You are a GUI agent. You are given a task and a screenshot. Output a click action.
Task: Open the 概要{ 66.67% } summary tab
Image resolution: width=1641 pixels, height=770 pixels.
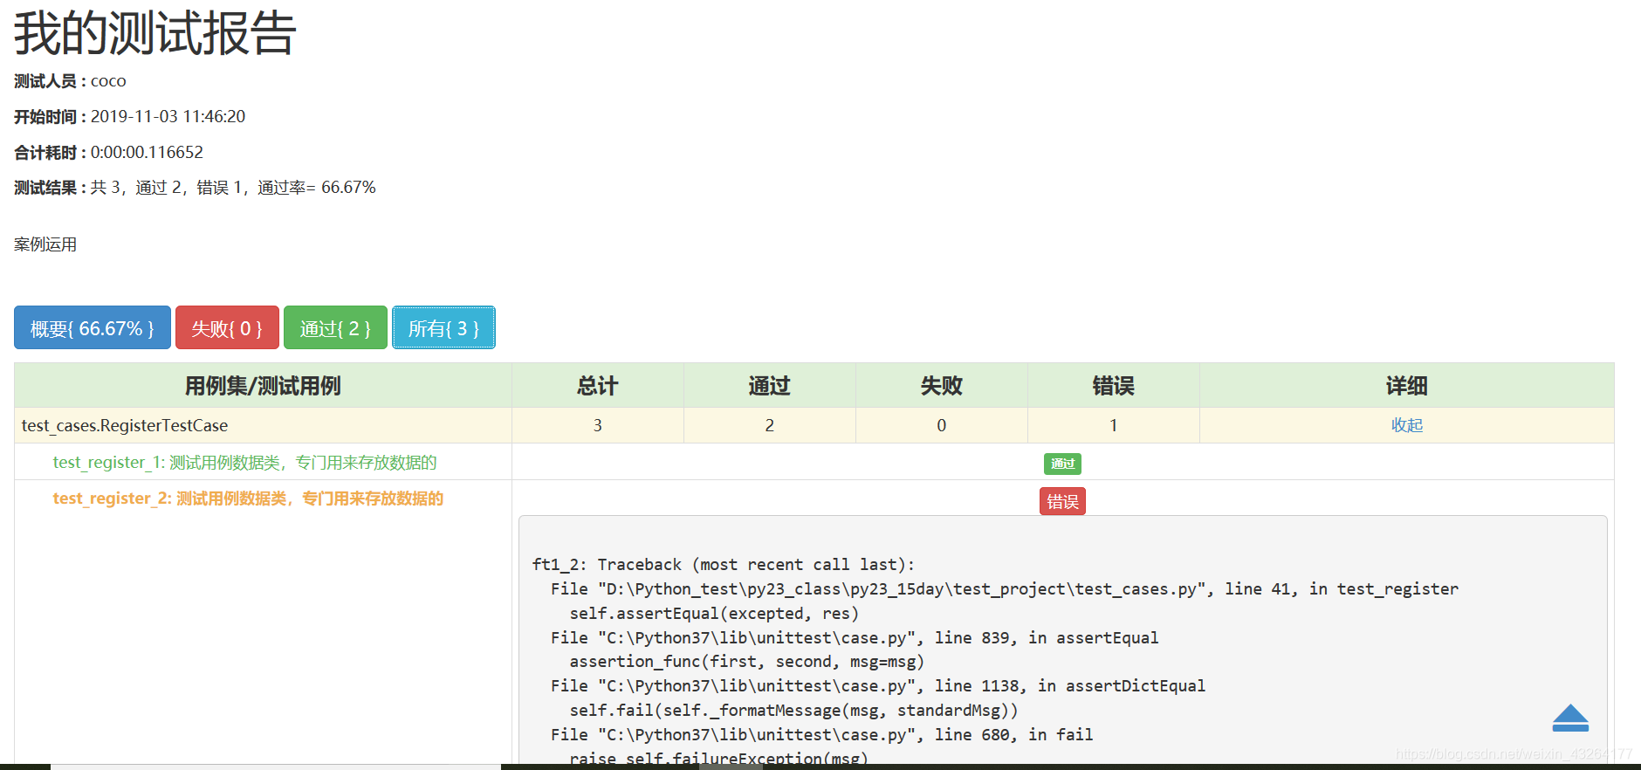[x=93, y=328]
